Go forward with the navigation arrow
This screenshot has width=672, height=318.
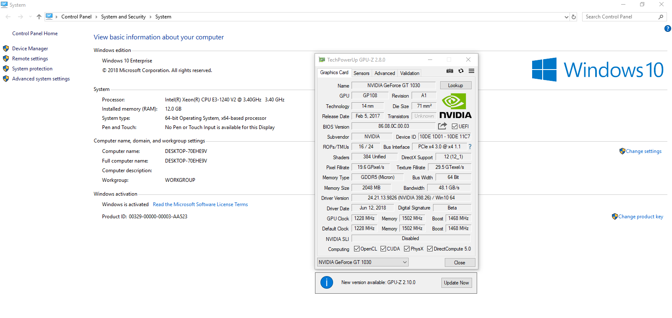[20, 17]
